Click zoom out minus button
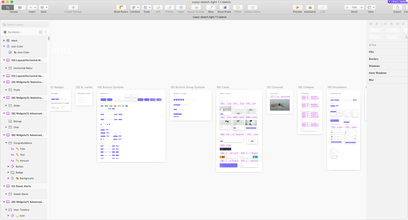 click(347, 7)
